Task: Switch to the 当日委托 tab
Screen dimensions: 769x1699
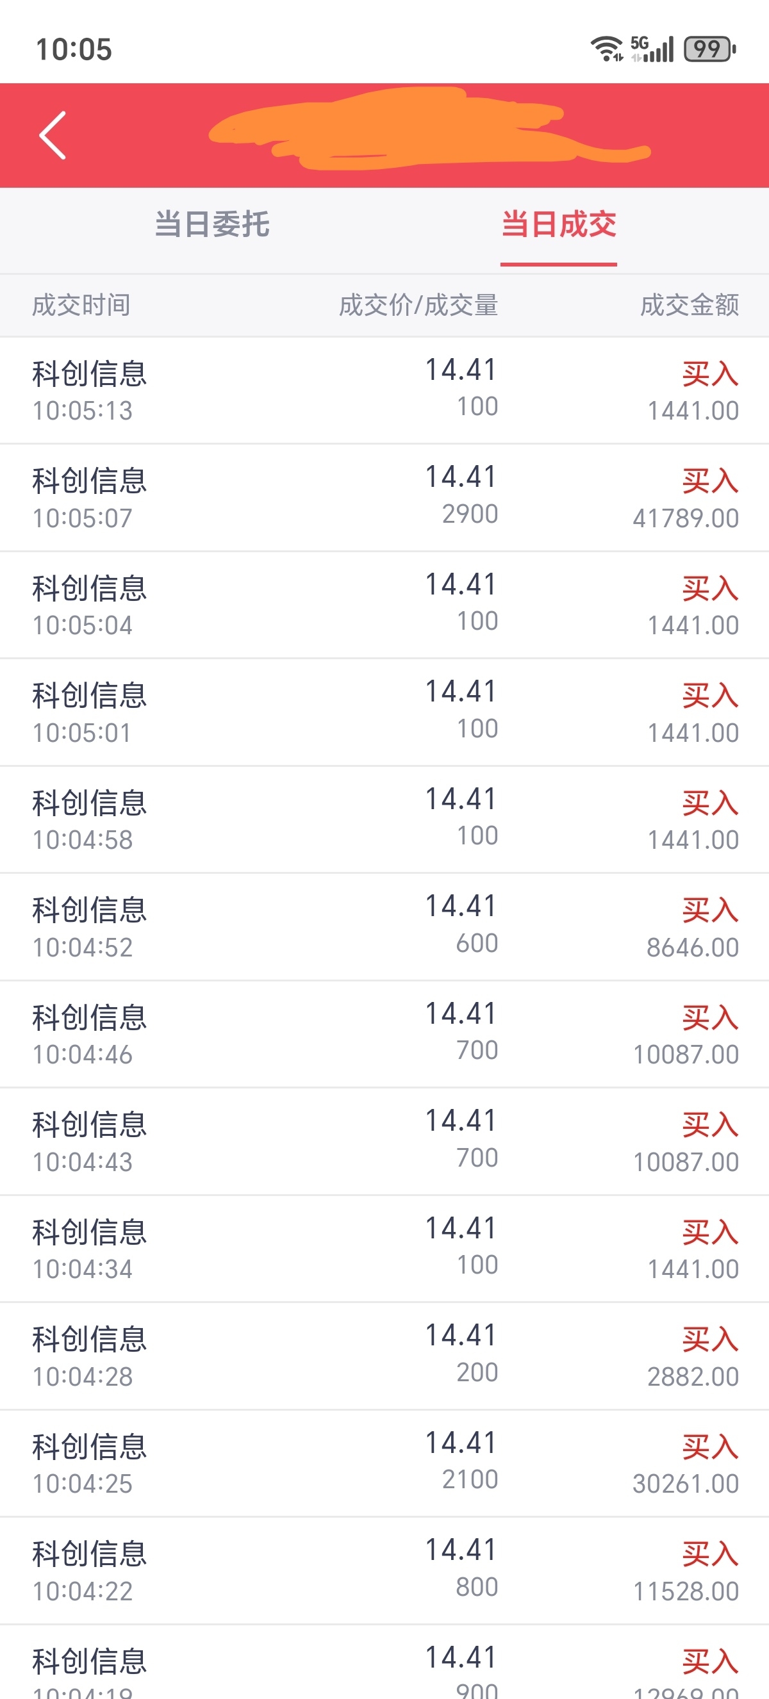Action: pyautogui.click(x=211, y=224)
